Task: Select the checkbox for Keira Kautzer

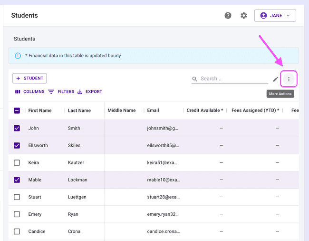Action: pyautogui.click(x=17, y=162)
